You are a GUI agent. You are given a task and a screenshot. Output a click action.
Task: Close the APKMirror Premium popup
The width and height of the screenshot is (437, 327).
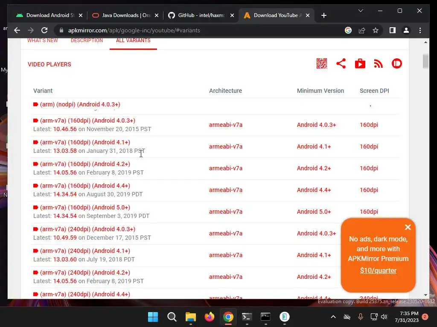[408, 227]
